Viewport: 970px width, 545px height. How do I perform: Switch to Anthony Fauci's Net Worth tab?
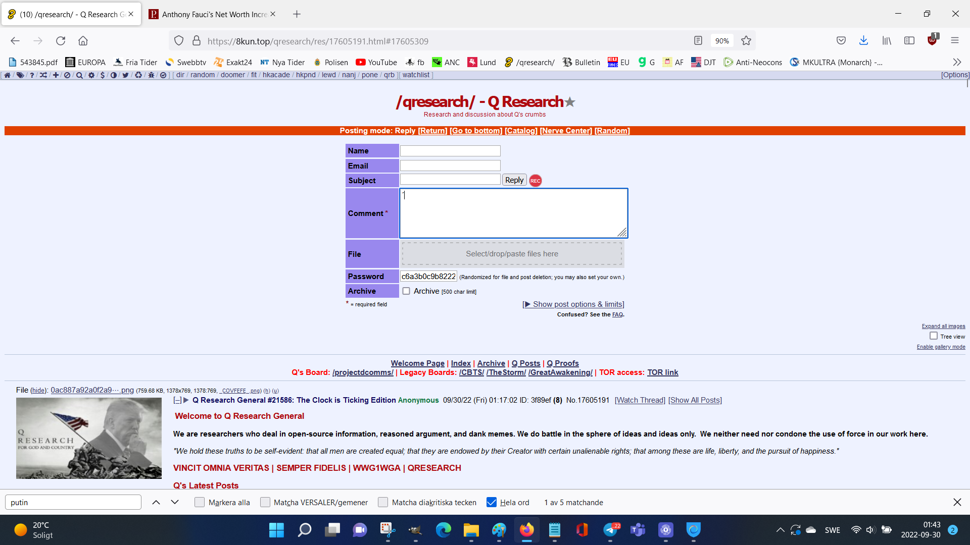(211, 14)
